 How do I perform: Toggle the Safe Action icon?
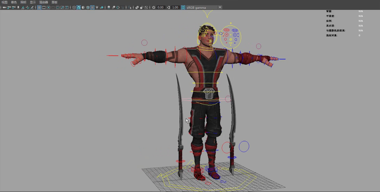tap(62, 7)
